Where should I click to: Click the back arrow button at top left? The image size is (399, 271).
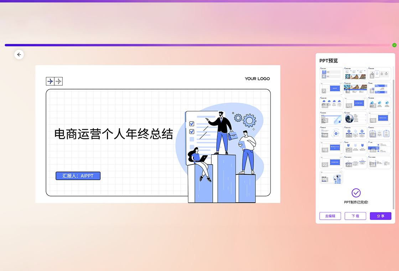(19, 55)
